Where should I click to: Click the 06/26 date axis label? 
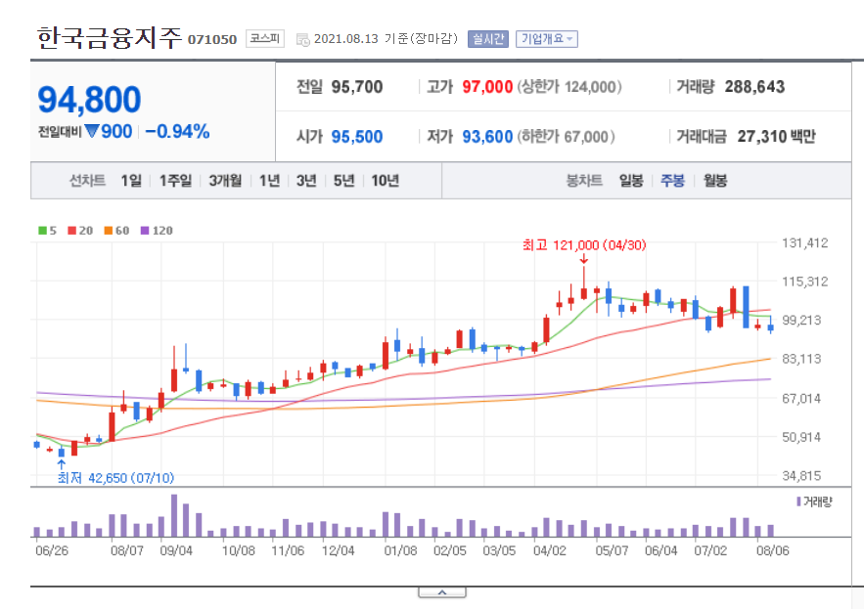coord(52,550)
